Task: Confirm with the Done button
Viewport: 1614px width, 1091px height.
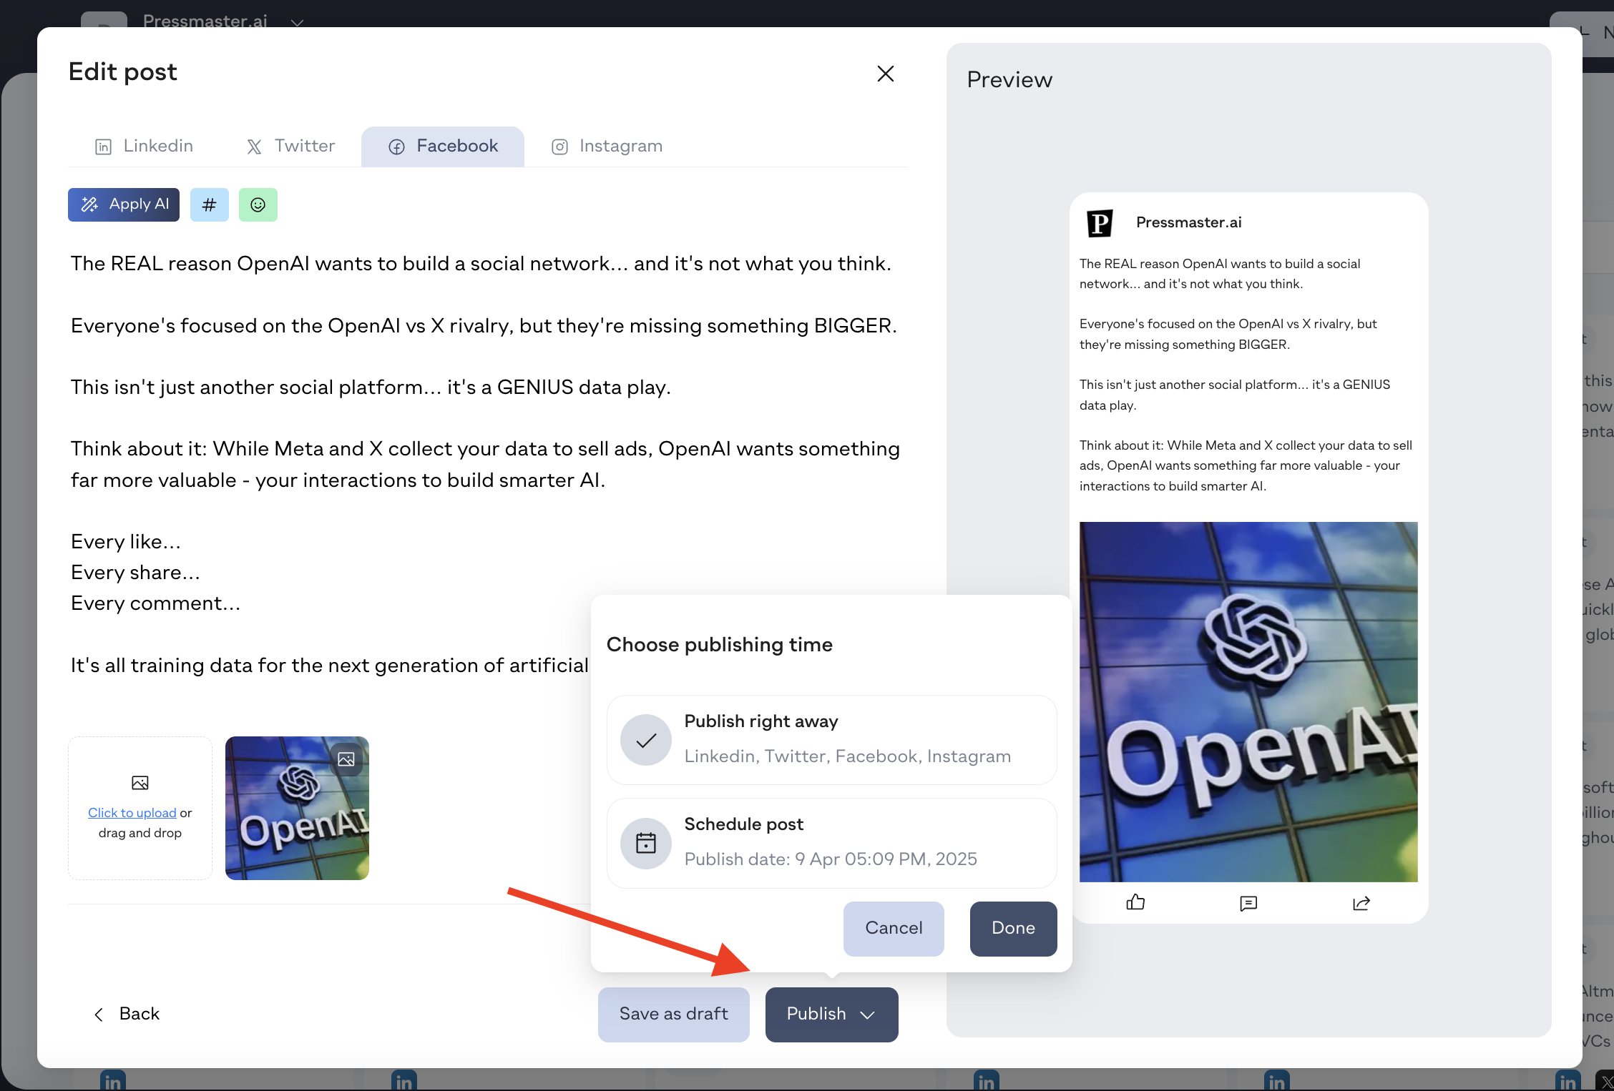Action: [x=1013, y=928]
